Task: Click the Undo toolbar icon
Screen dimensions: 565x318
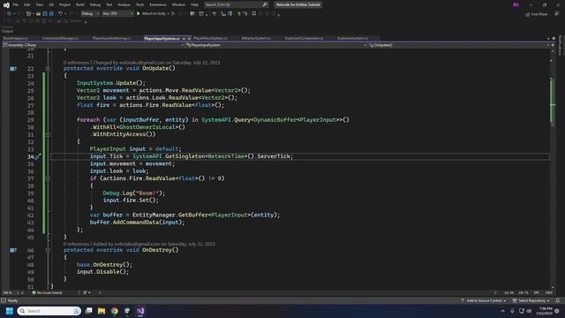Action: [x=60, y=14]
